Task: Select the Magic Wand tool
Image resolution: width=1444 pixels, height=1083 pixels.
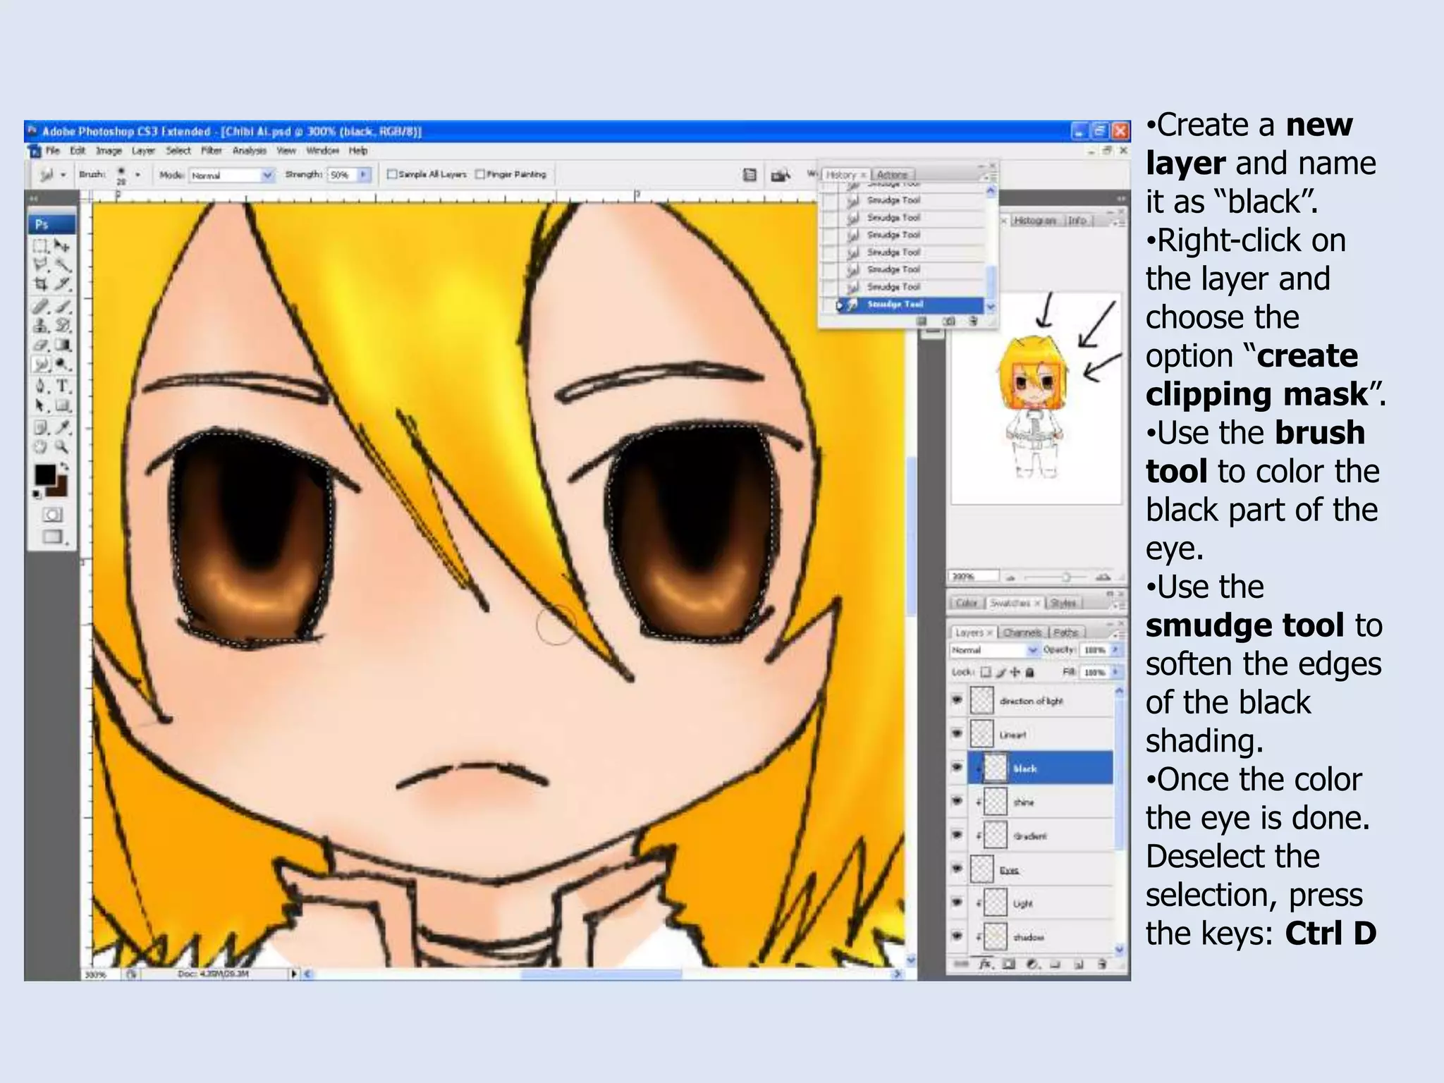Action: (x=63, y=265)
